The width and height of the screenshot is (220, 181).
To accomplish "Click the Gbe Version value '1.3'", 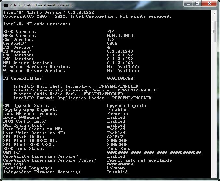I will tap(111, 40).
